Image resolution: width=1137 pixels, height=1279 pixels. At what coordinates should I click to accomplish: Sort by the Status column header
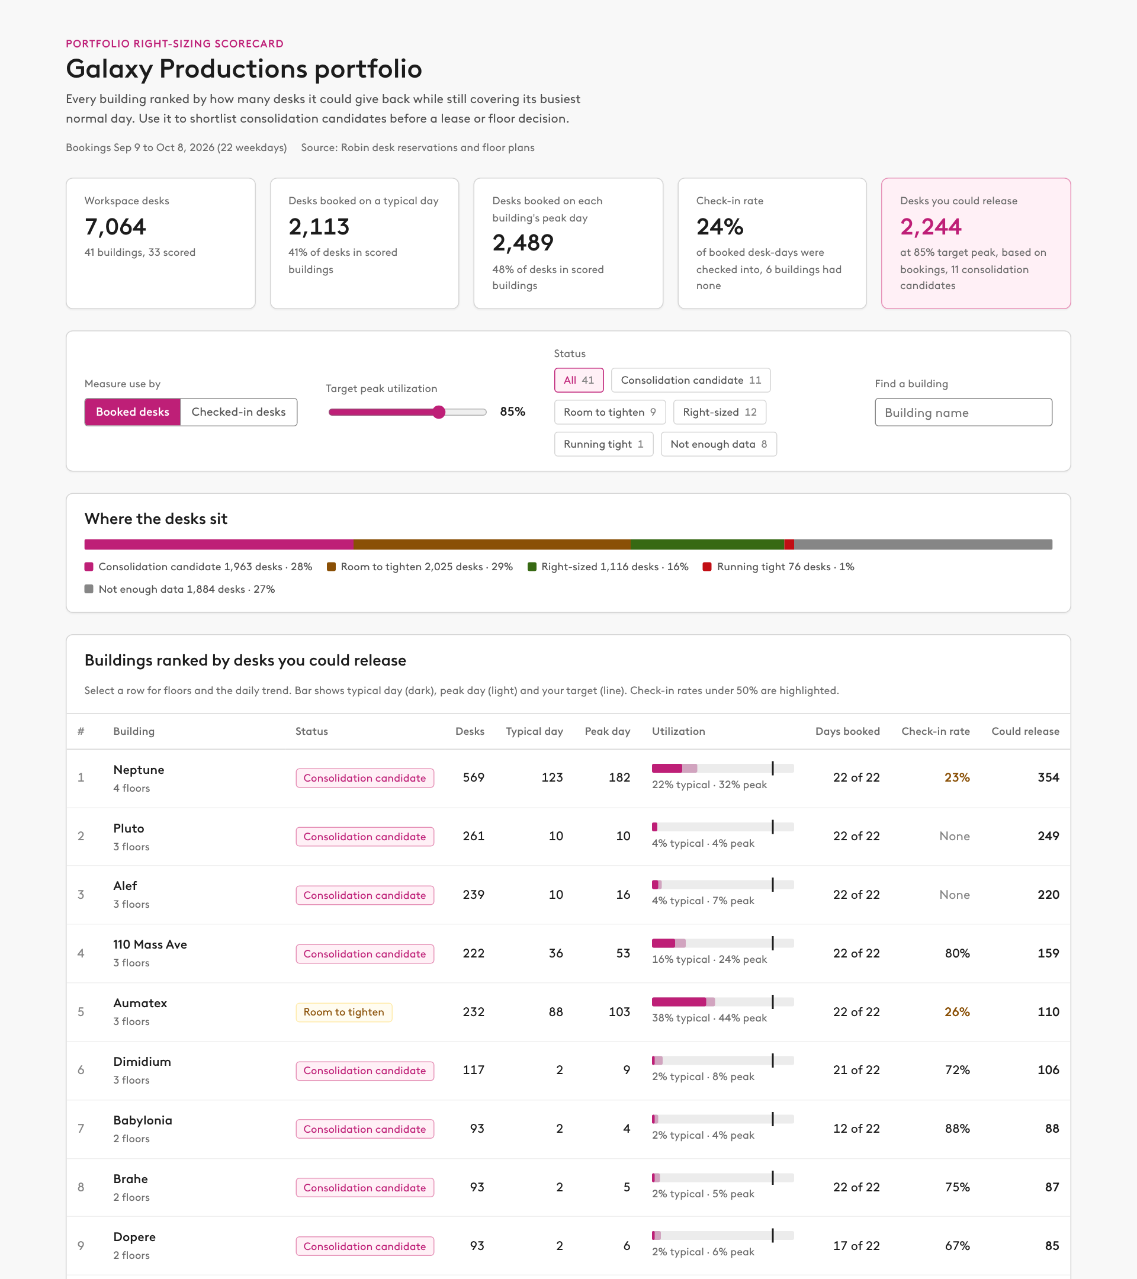point(311,731)
